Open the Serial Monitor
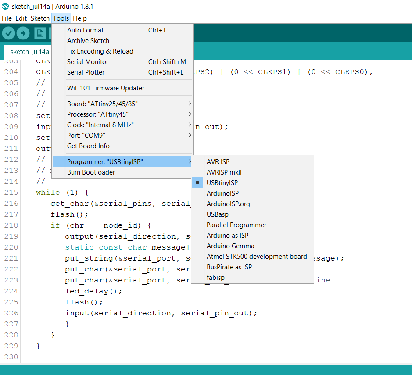Screen dimensions: 412x375 click(122, 62)
